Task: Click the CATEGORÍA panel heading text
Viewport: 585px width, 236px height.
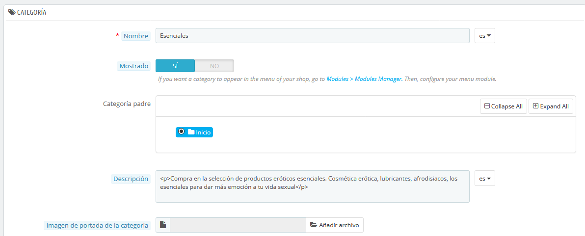Action: [32, 12]
